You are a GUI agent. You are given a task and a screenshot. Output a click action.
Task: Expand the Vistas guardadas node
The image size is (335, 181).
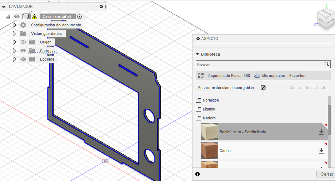pyautogui.click(x=14, y=33)
